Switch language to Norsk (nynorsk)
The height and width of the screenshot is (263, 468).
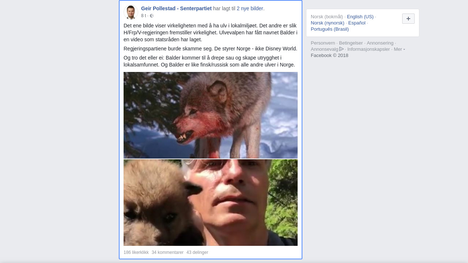(328, 23)
